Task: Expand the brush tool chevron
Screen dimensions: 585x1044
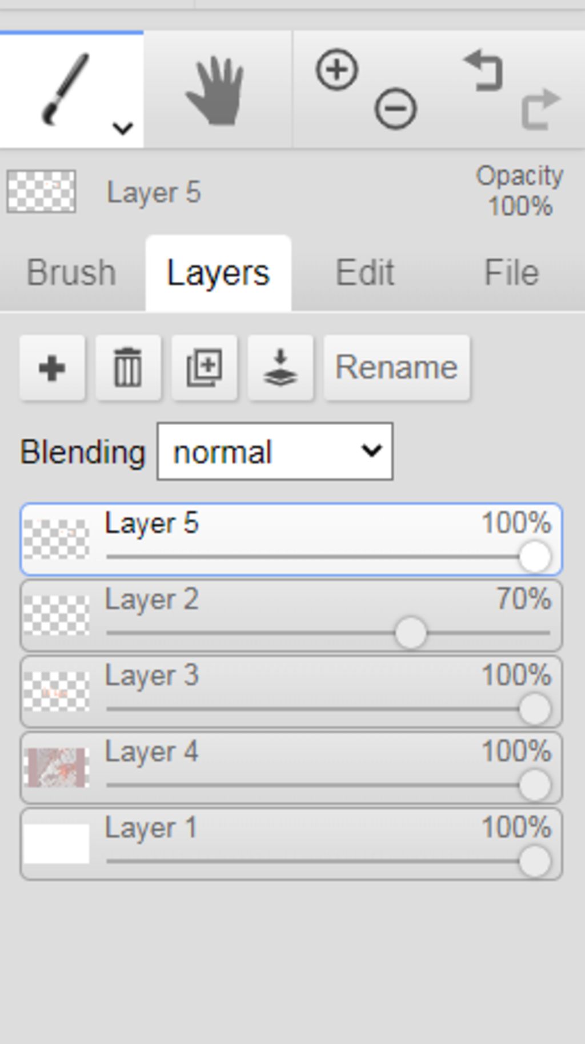Action: click(x=123, y=128)
